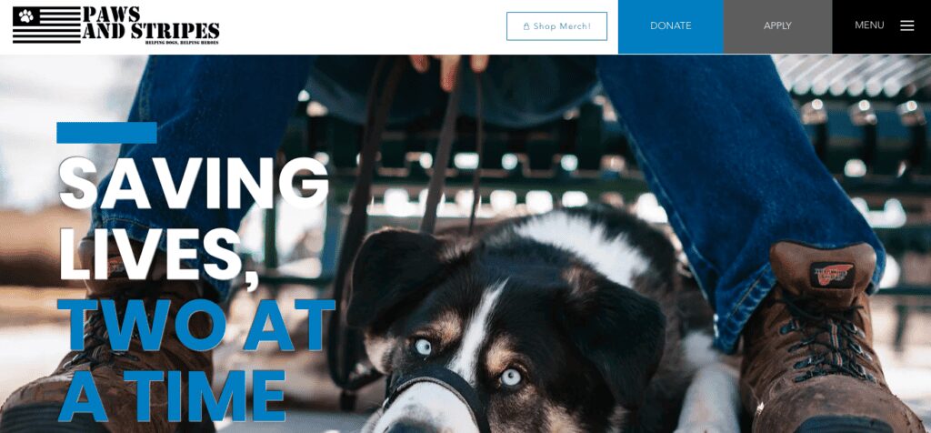Click the blue accent bar above SAVING
This screenshot has width=931, height=433.
click(x=107, y=133)
